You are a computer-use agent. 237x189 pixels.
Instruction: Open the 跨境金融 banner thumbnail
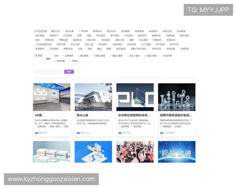click(x=177, y=152)
